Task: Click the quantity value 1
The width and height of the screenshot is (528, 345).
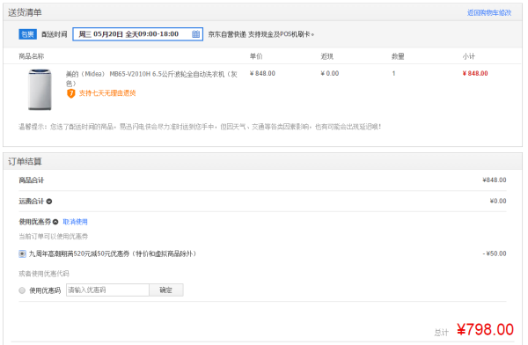Action: tap(393, 73)
